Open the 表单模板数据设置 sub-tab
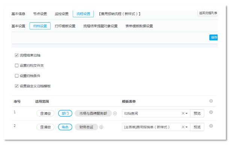The image size is (230, 145). [139, 26]
